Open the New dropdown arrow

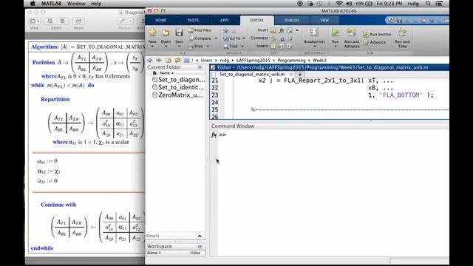[x=152, y=47]
